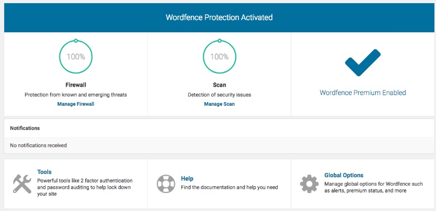Click the Global Options gear icon
436x211 pixels.
309,184
